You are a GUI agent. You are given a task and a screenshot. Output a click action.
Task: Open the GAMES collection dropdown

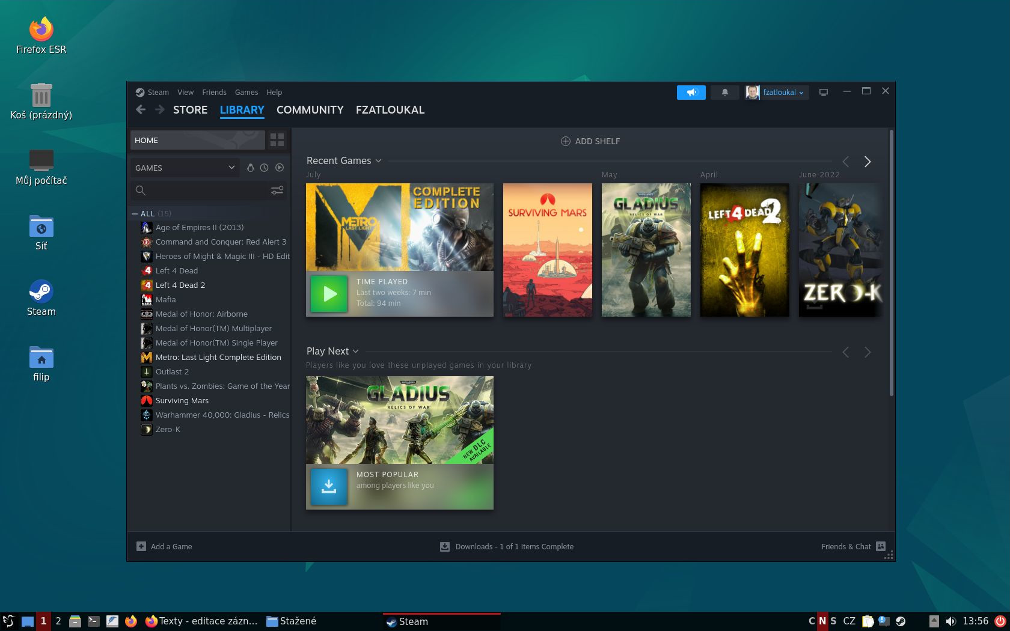[185, 168]
